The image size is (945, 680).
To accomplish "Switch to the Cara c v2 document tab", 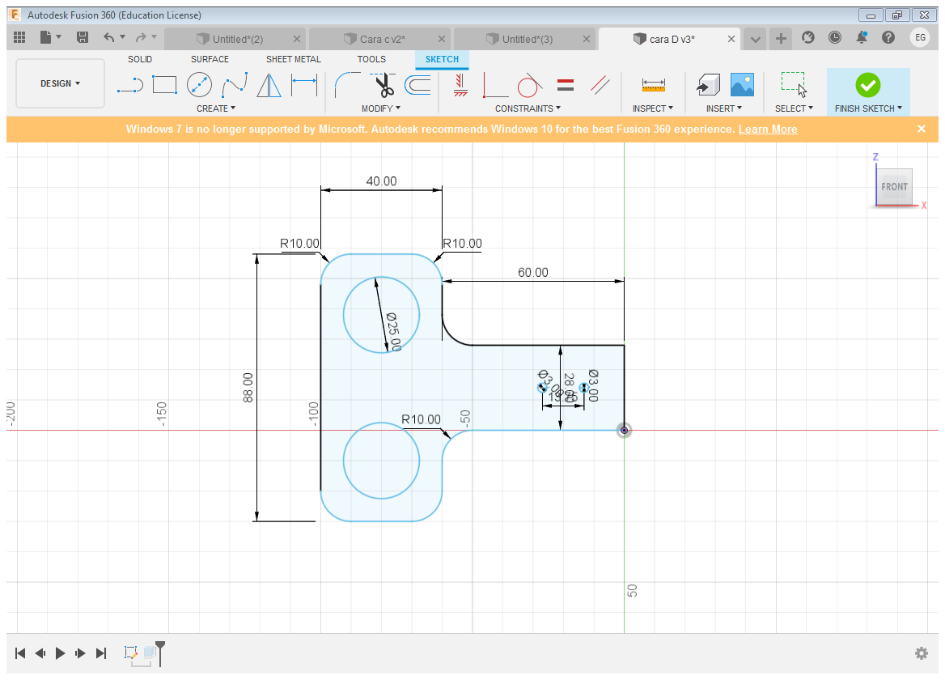I will point(382,39).
